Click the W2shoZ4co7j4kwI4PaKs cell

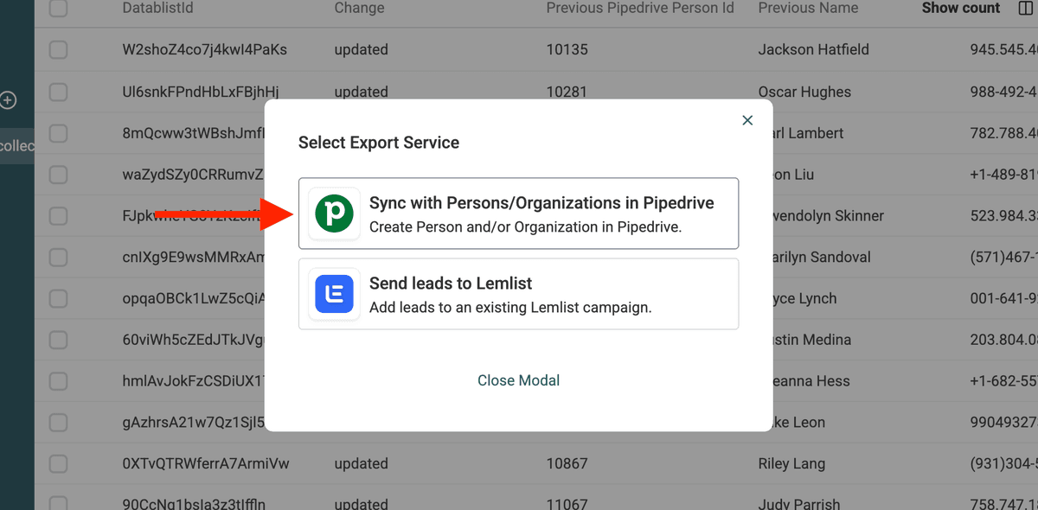(204, 50)
